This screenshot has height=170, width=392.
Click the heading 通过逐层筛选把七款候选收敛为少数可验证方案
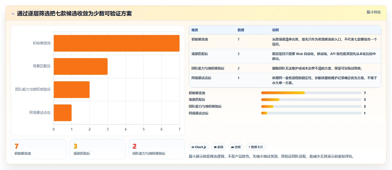74,14
